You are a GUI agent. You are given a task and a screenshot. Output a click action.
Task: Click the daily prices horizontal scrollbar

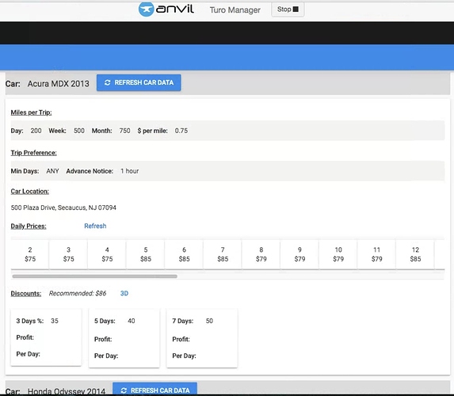(x=94, y=276)
